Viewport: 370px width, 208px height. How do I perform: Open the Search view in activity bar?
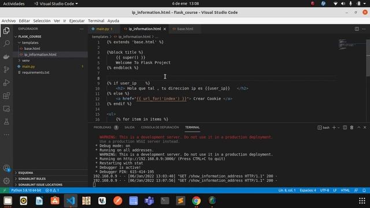tap(6, 43)
